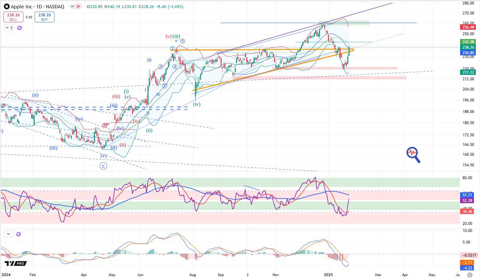Click the 280.00 level on the price axis
Image resolution: width=480 pixels, height=279 pixels.
[x=468, y=3]
